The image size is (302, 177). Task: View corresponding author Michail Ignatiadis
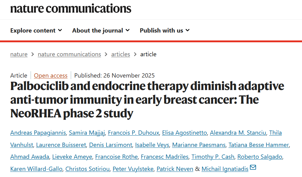tap(225, 169)
